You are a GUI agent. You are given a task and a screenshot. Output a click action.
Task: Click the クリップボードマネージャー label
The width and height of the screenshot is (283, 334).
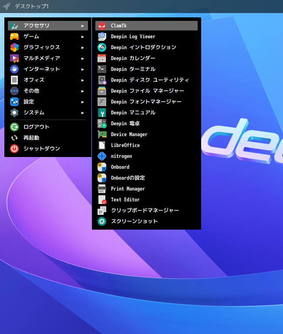click(145, 210)
